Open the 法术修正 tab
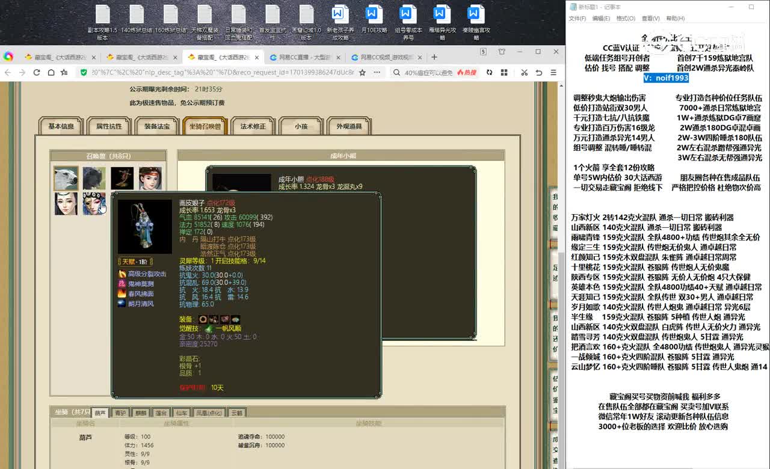This screenshot has height=469, width=770. 253,126
